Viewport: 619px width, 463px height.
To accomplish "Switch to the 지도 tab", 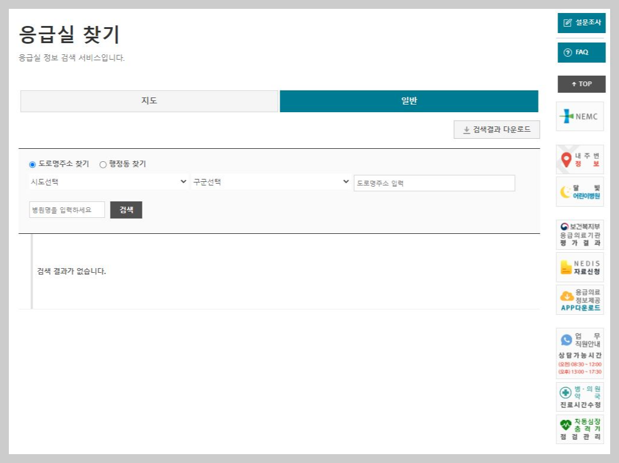I will tap(149, 101).
